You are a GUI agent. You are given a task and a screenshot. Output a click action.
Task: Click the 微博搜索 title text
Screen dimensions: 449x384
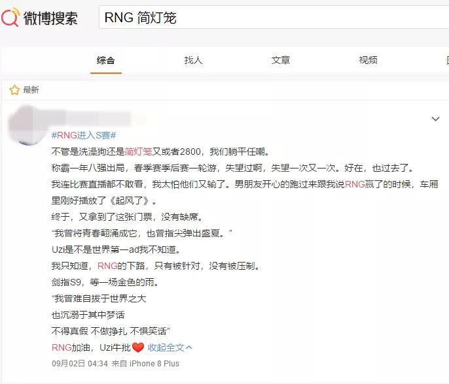point(50,18)
